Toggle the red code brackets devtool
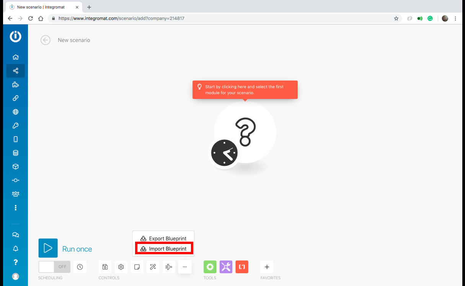Screen dimensions: 465x286 (242, 267)
